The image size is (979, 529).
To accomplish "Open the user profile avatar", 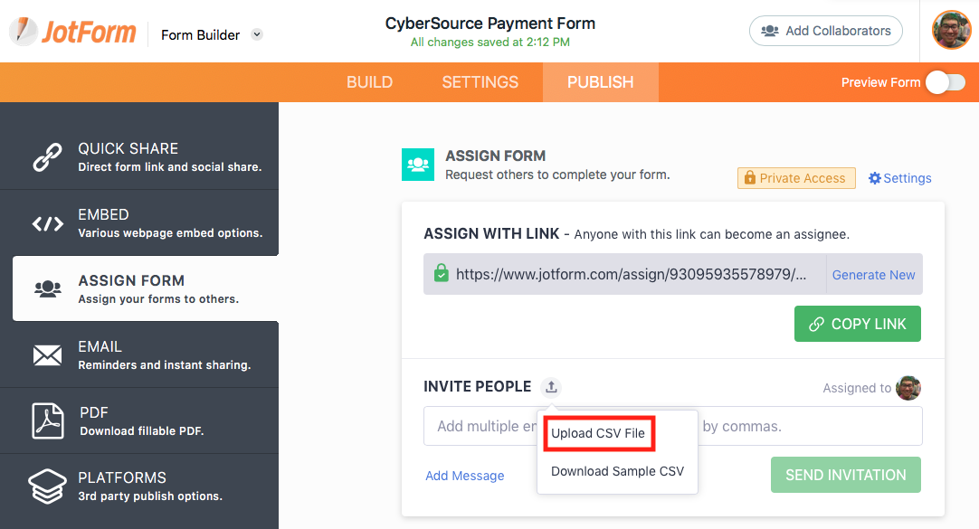I will tap(951, 30).
